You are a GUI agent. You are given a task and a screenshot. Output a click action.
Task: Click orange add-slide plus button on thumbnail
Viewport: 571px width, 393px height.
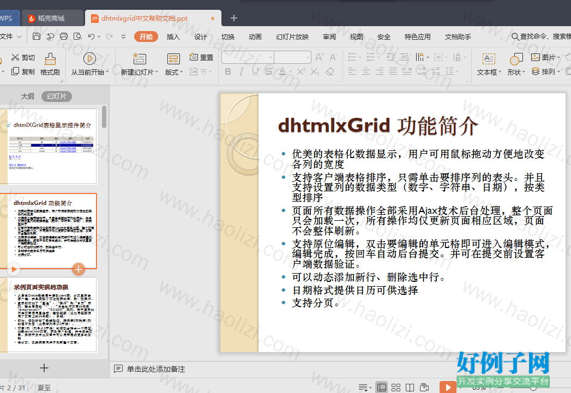tap(79, 269)
